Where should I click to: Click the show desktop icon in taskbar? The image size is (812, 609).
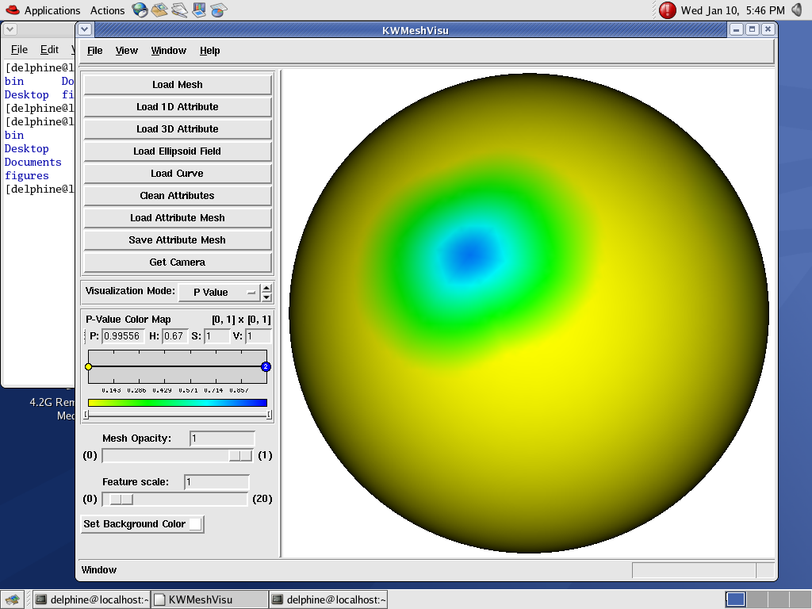point(11,599)
